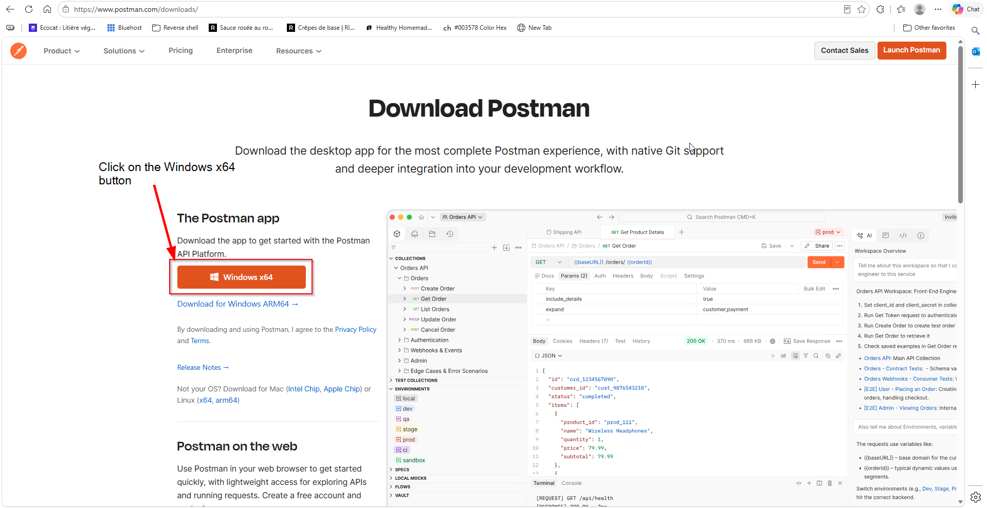This screenshot has width=987, height=508.
Task: Open the Release Notes link
Action: pyautogui.click(x=203, y=367)
